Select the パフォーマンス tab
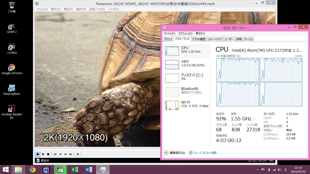This screenshot has width=310, height=174. point(182,39)
